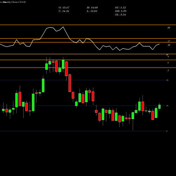Select the open price O: 13.47
Screen dimensions: 176x176
coord(64,8)
